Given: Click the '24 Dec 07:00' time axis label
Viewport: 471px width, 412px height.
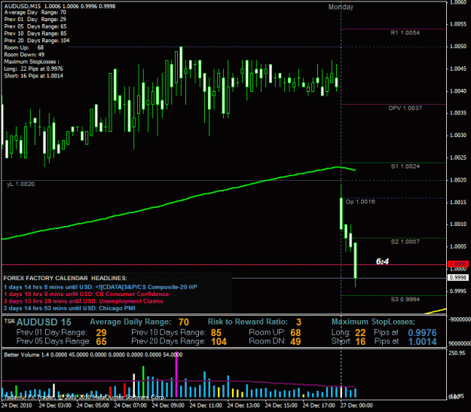Looking at the screenshot, I should (x=130, y=405).
